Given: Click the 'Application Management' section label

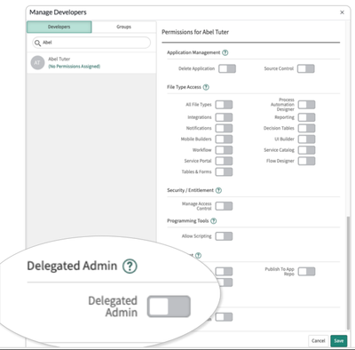Looking at the screenshot, I should [193, 52].
